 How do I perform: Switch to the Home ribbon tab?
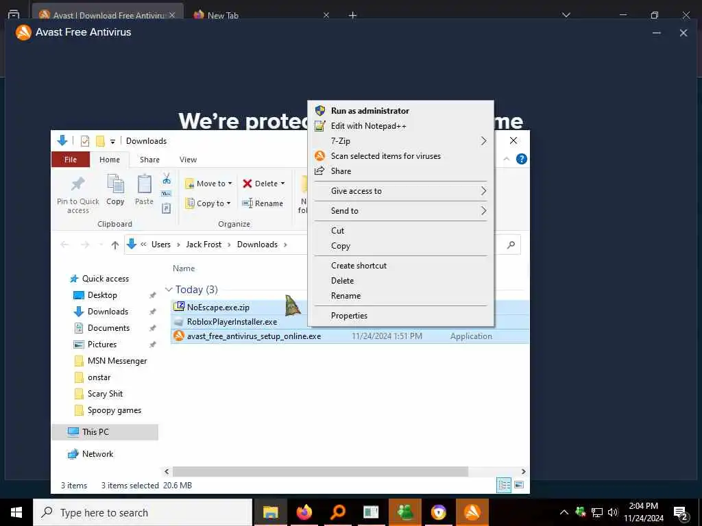click(x=110, y=159)
